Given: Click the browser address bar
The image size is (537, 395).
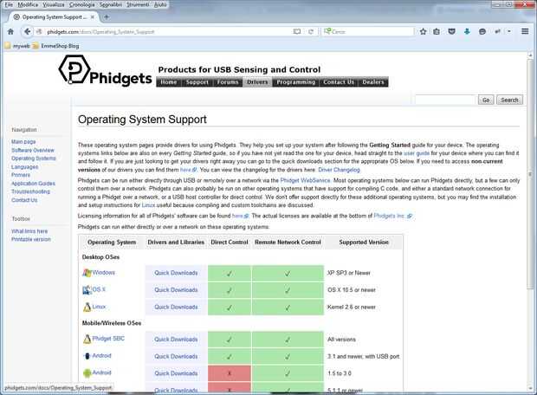Looking at the screenshot, I should click(168, 32).
